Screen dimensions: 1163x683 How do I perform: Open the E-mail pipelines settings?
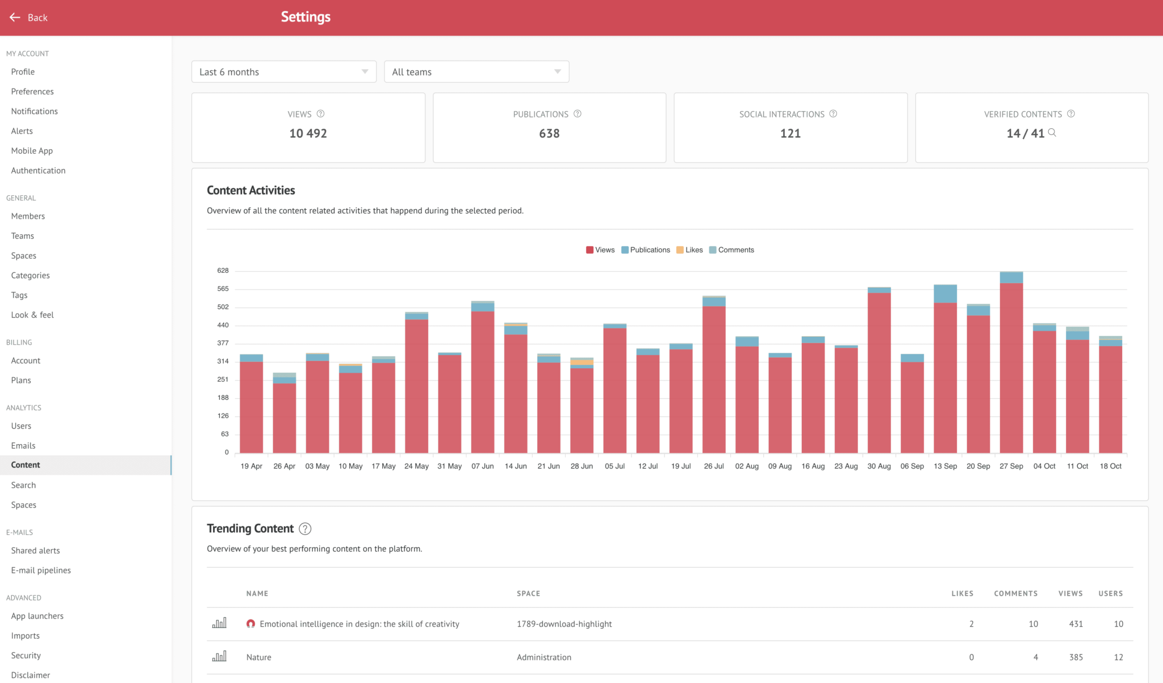click(40, 570)
